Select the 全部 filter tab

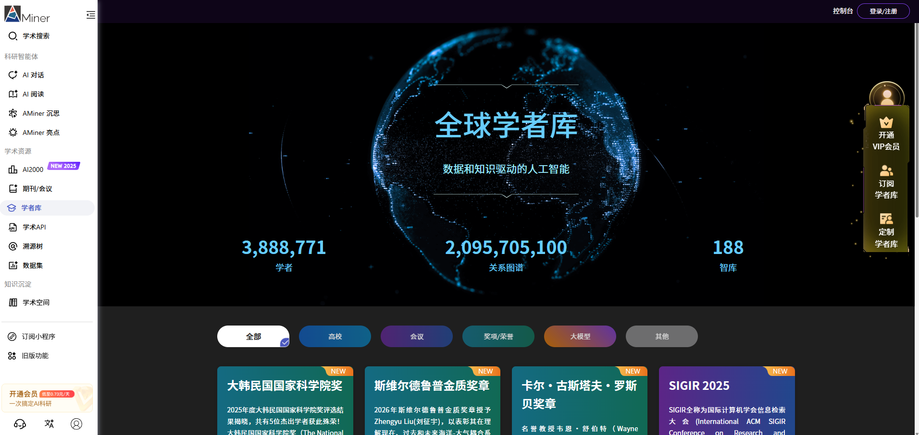(253, 337)
